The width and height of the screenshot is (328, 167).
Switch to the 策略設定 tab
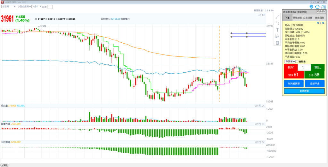click(x=297, y=18)
